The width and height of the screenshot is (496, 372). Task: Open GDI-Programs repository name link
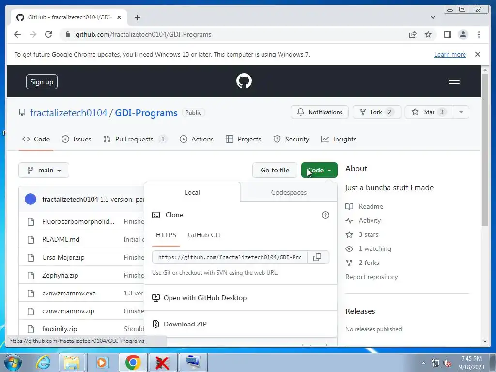pos(146,113)
